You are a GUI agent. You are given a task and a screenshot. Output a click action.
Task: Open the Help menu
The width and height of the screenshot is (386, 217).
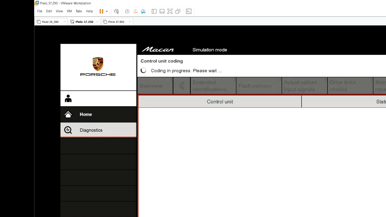point(89,11)
